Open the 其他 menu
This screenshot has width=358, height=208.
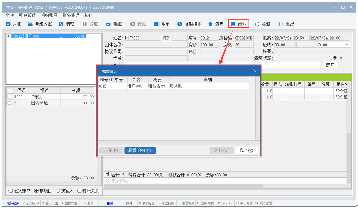click(x=88, y=15)
